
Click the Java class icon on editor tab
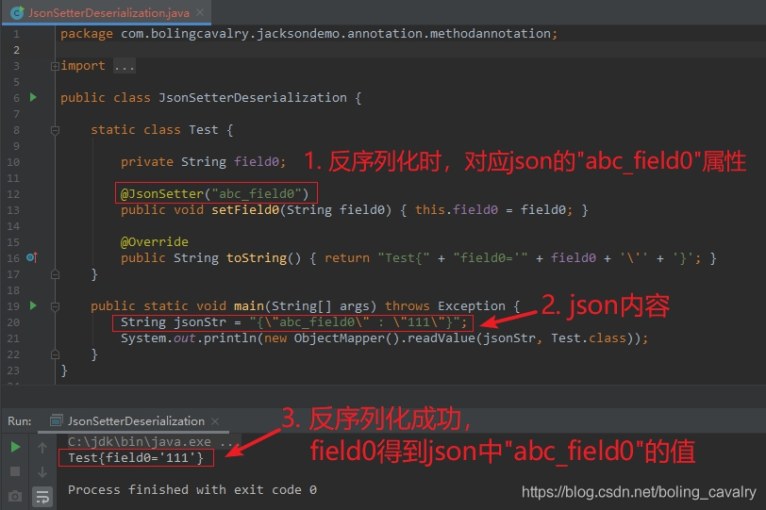(18, 12)
